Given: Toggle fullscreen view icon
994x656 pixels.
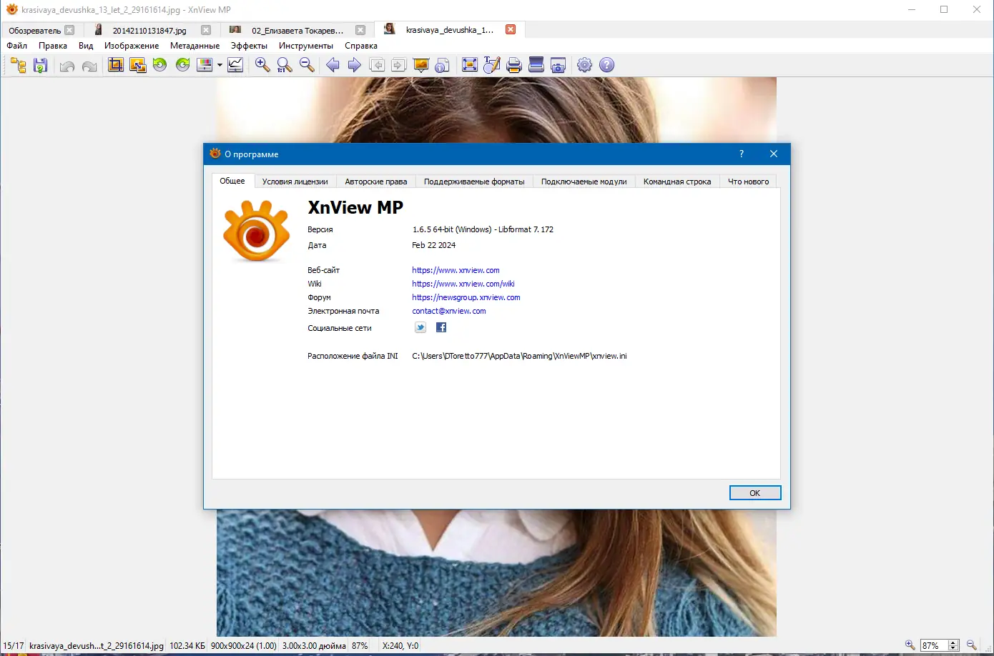Looking at the screenshot, I should click(470, 66).
